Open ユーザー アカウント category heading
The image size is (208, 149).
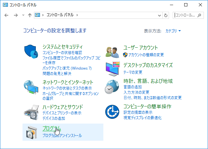(140, 48)
